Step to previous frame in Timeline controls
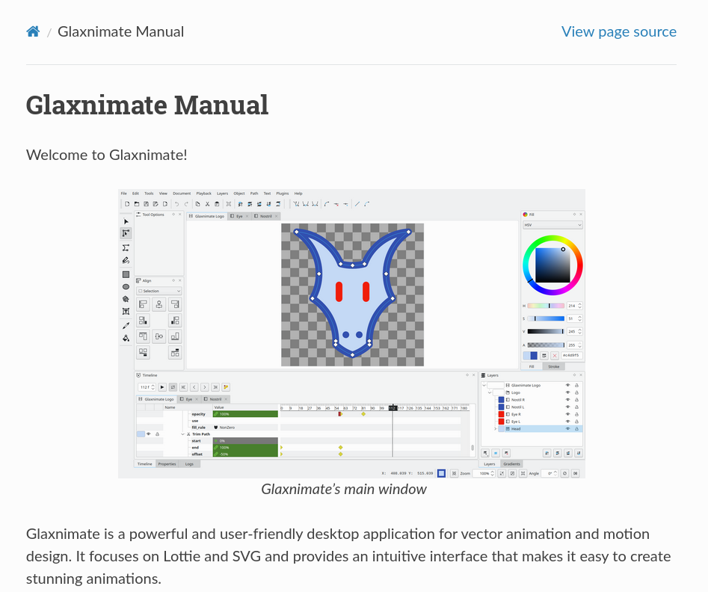The height and width of the screenshot is (592, 708). 194,387
